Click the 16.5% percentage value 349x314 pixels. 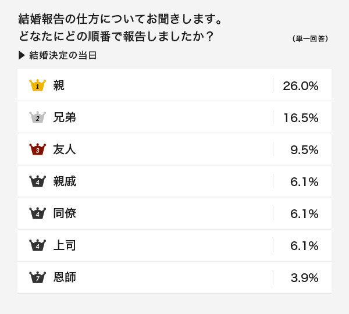(x=301, y=118)
